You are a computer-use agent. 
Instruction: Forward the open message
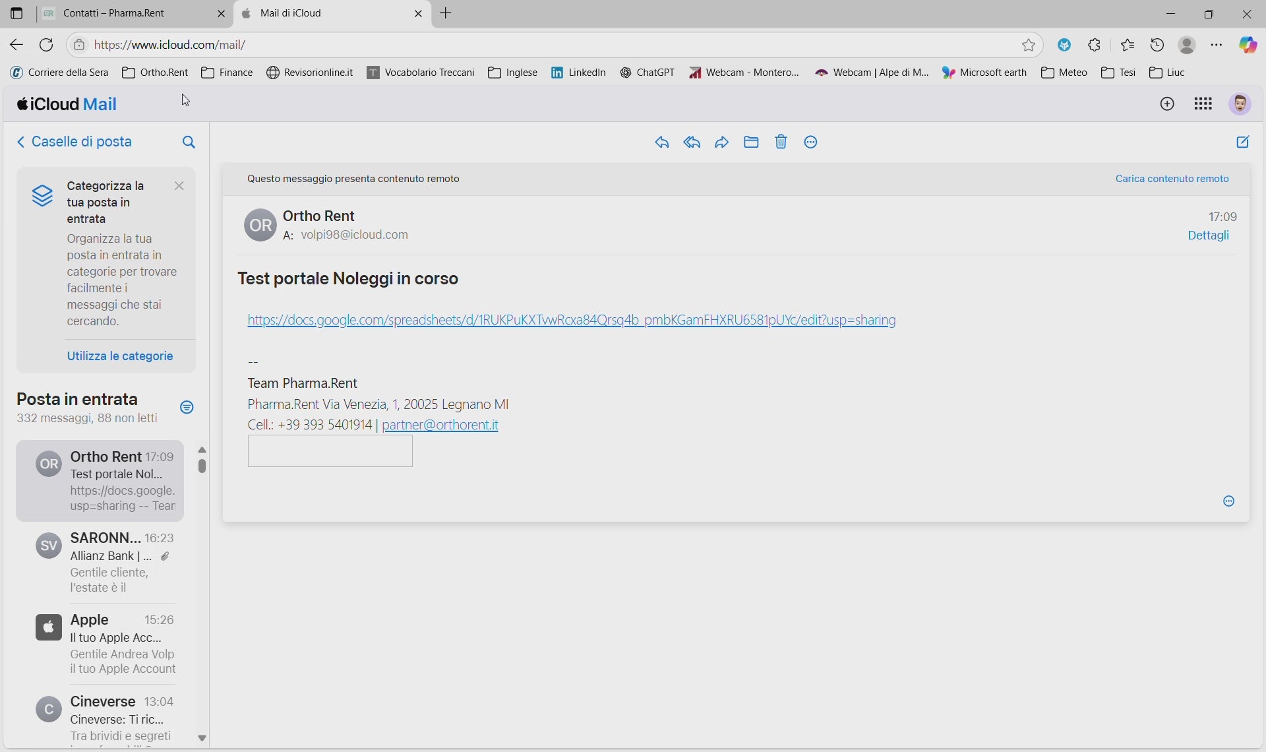[x=722, y=142]
